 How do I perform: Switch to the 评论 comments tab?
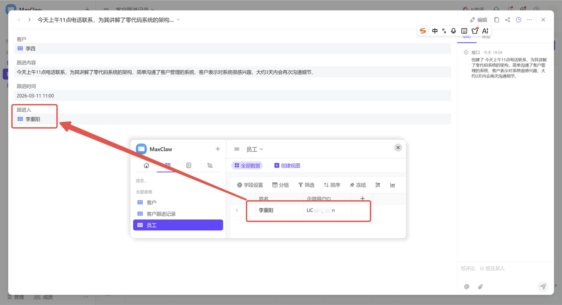(486, 37)
